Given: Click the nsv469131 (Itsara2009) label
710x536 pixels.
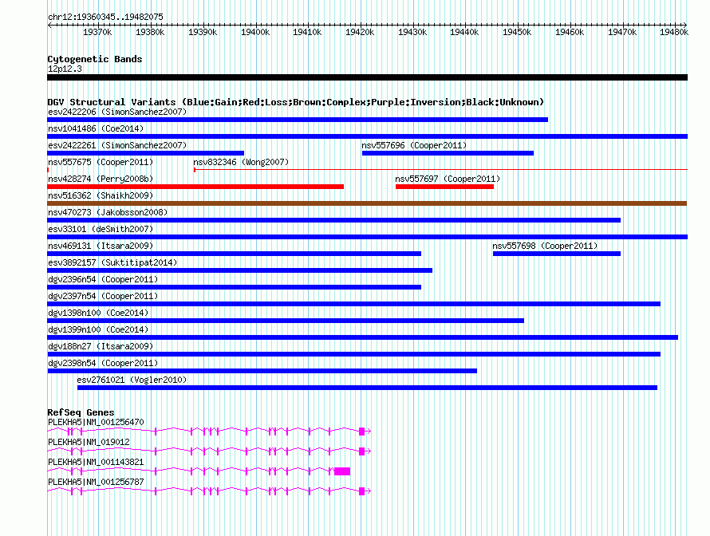Looking at the screenshot, I should (101, 246).
